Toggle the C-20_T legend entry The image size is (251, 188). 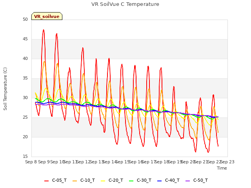[112, 180]
